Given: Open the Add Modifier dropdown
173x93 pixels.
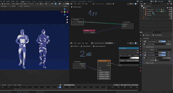Looking at the screenshot, I should [157, 38].
